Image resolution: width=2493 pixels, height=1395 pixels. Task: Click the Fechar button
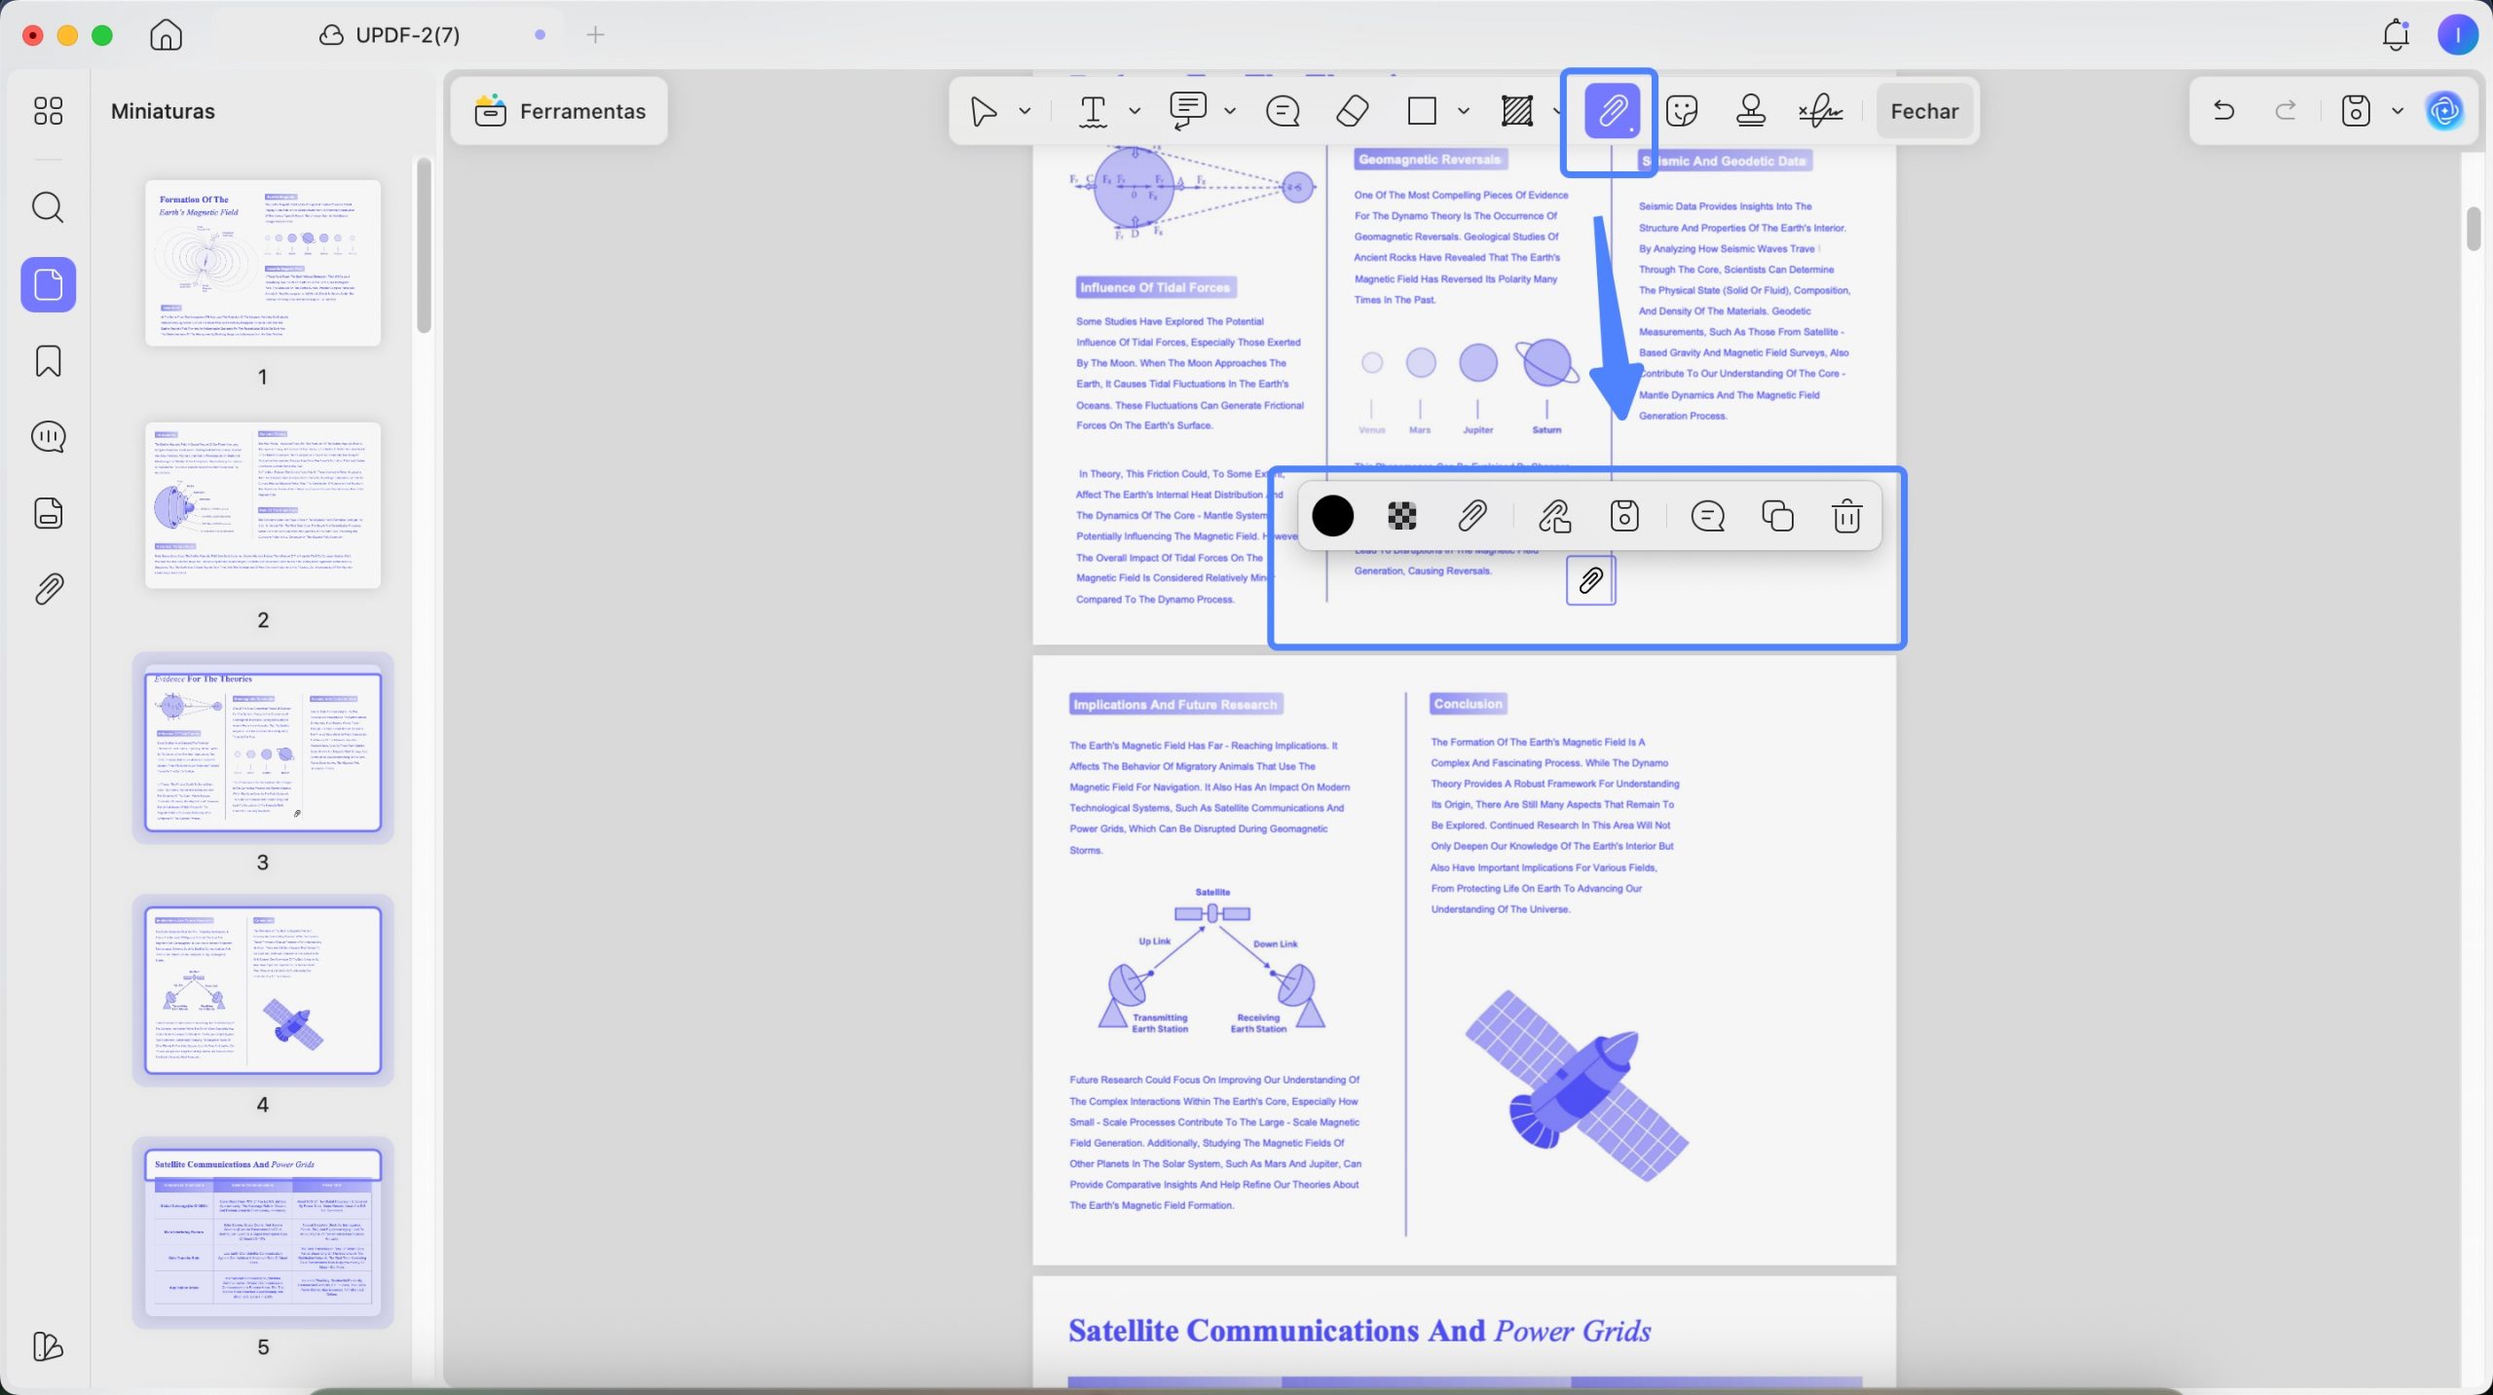[1924, 111]
